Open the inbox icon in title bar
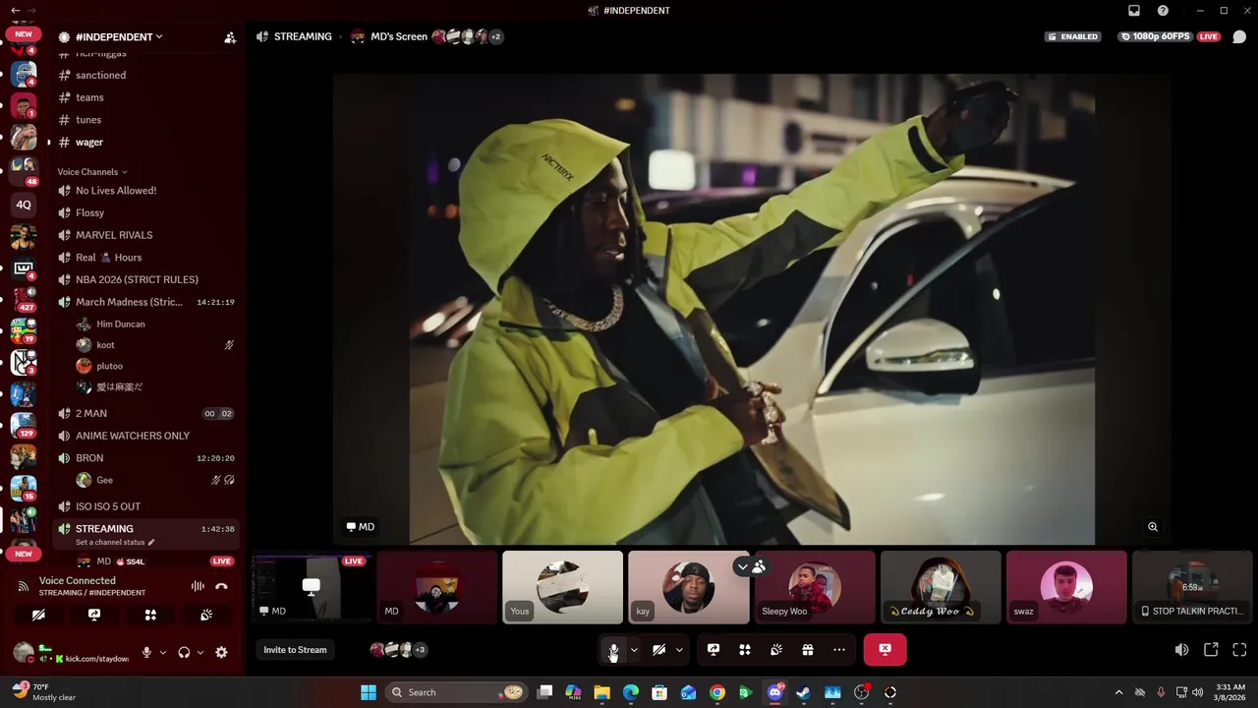The height and width of the screenshot is (708, 1258). point(1134,11)
